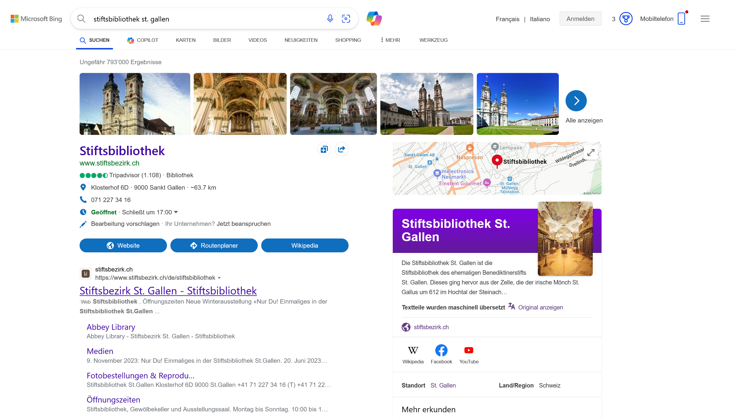Open the hamburger settings menu
The image size is (736, 419).
(x=705, y=19)
